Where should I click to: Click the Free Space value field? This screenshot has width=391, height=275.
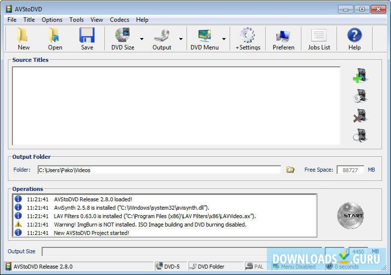click(350, 170)
